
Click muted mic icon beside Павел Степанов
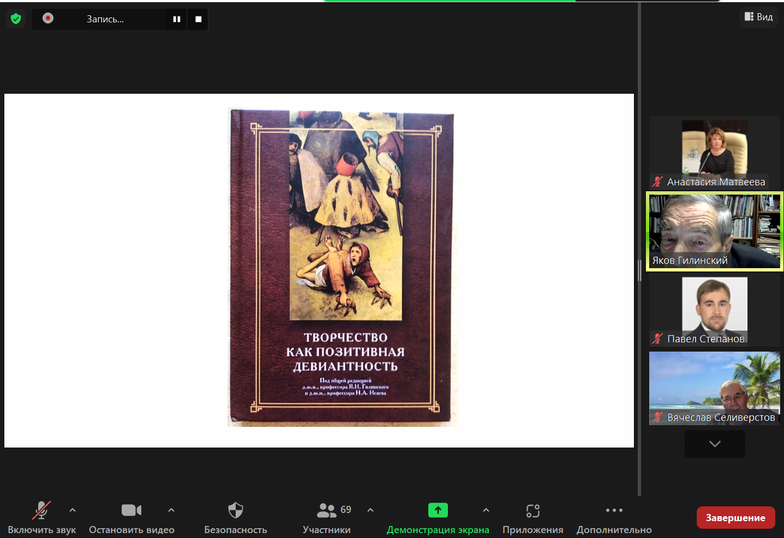click(657, 338)
